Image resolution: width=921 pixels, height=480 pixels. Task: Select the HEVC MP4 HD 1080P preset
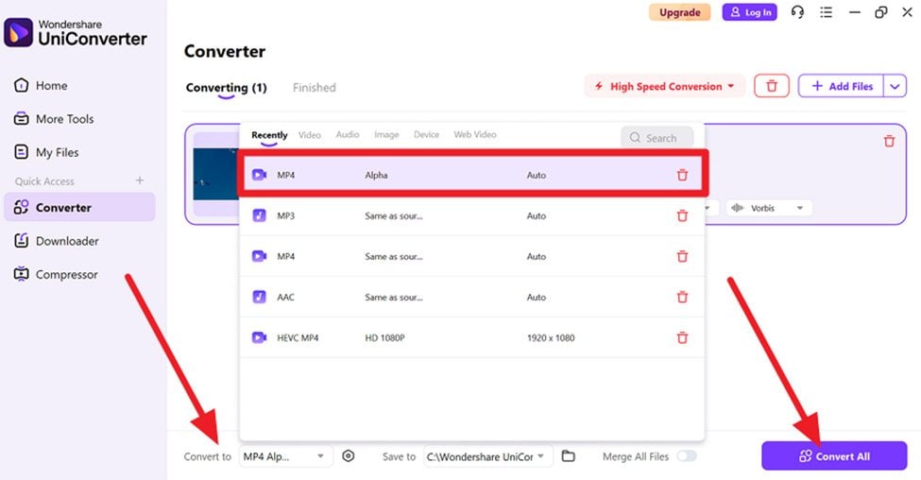click(473, 338)
